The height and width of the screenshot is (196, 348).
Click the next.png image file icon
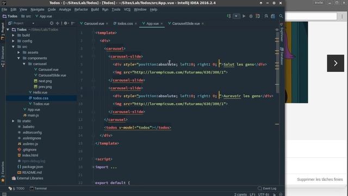pos(35,81)
